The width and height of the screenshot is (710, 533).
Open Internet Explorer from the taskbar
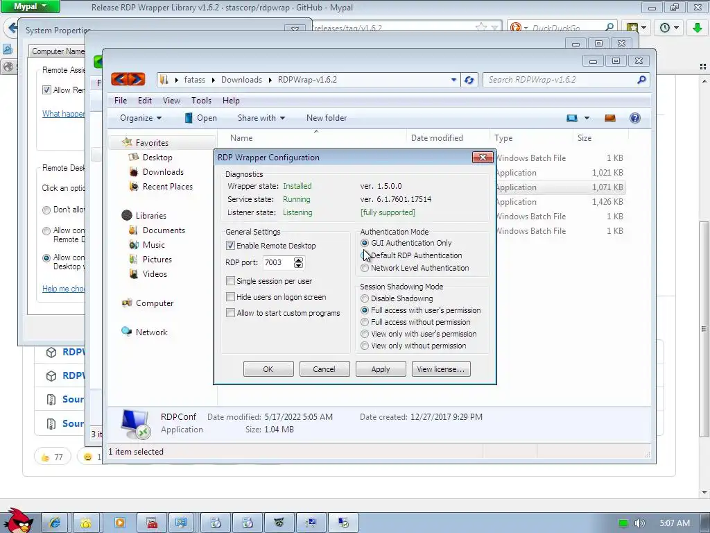(x=55, y=523)
